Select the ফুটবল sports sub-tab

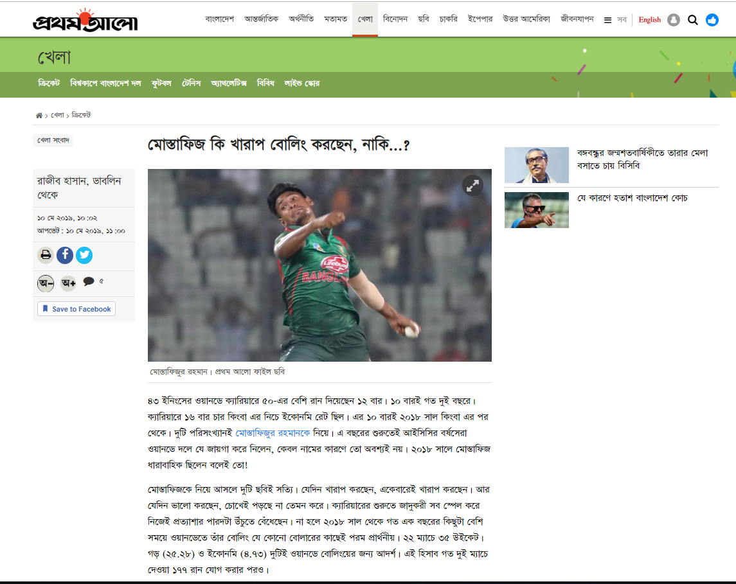(x=161, y=83)
